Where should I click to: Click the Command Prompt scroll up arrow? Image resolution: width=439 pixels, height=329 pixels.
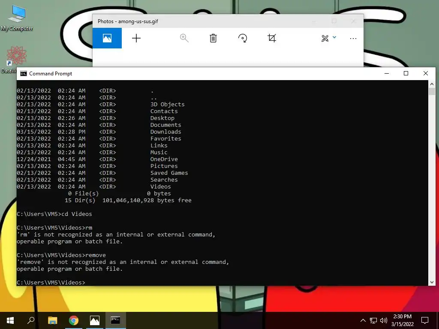click(x=432, y=84)
